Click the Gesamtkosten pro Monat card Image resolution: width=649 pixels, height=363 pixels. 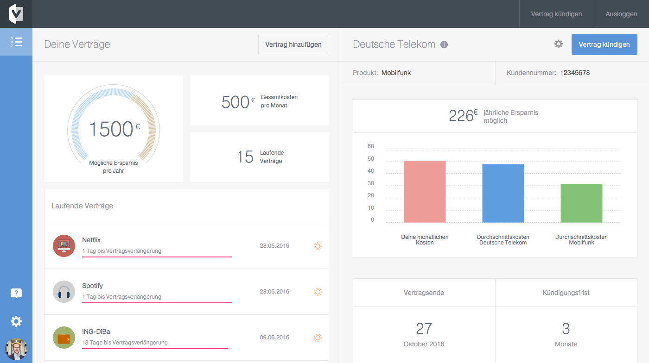point(260,100)
